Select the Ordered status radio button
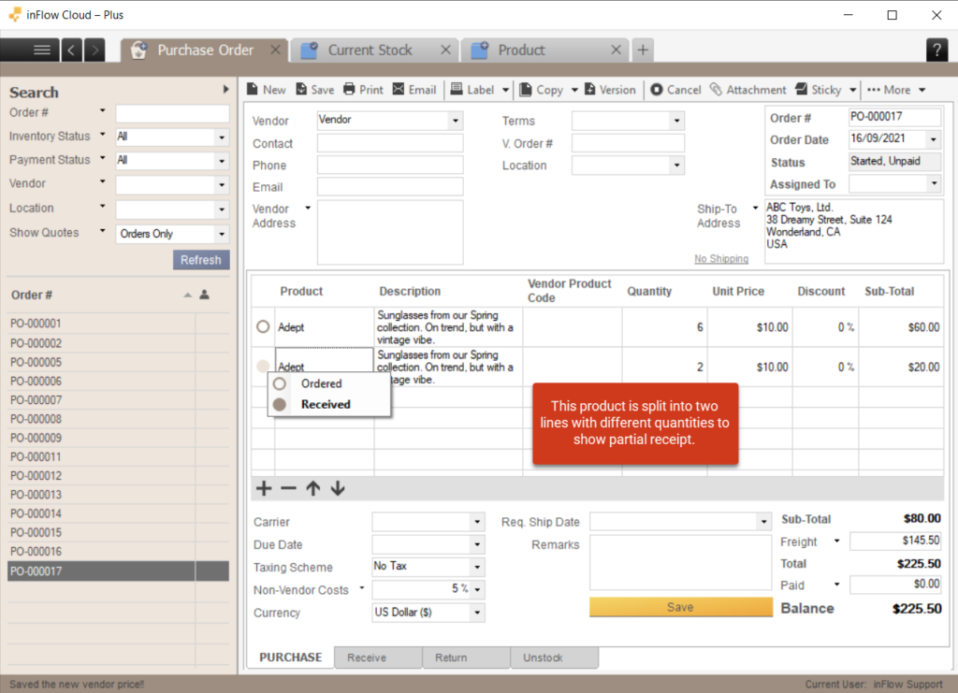 (x=280, y=383)
